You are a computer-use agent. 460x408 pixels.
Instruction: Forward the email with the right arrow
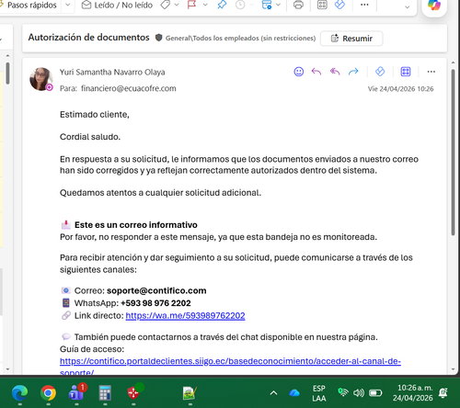[x=353, y=72]
